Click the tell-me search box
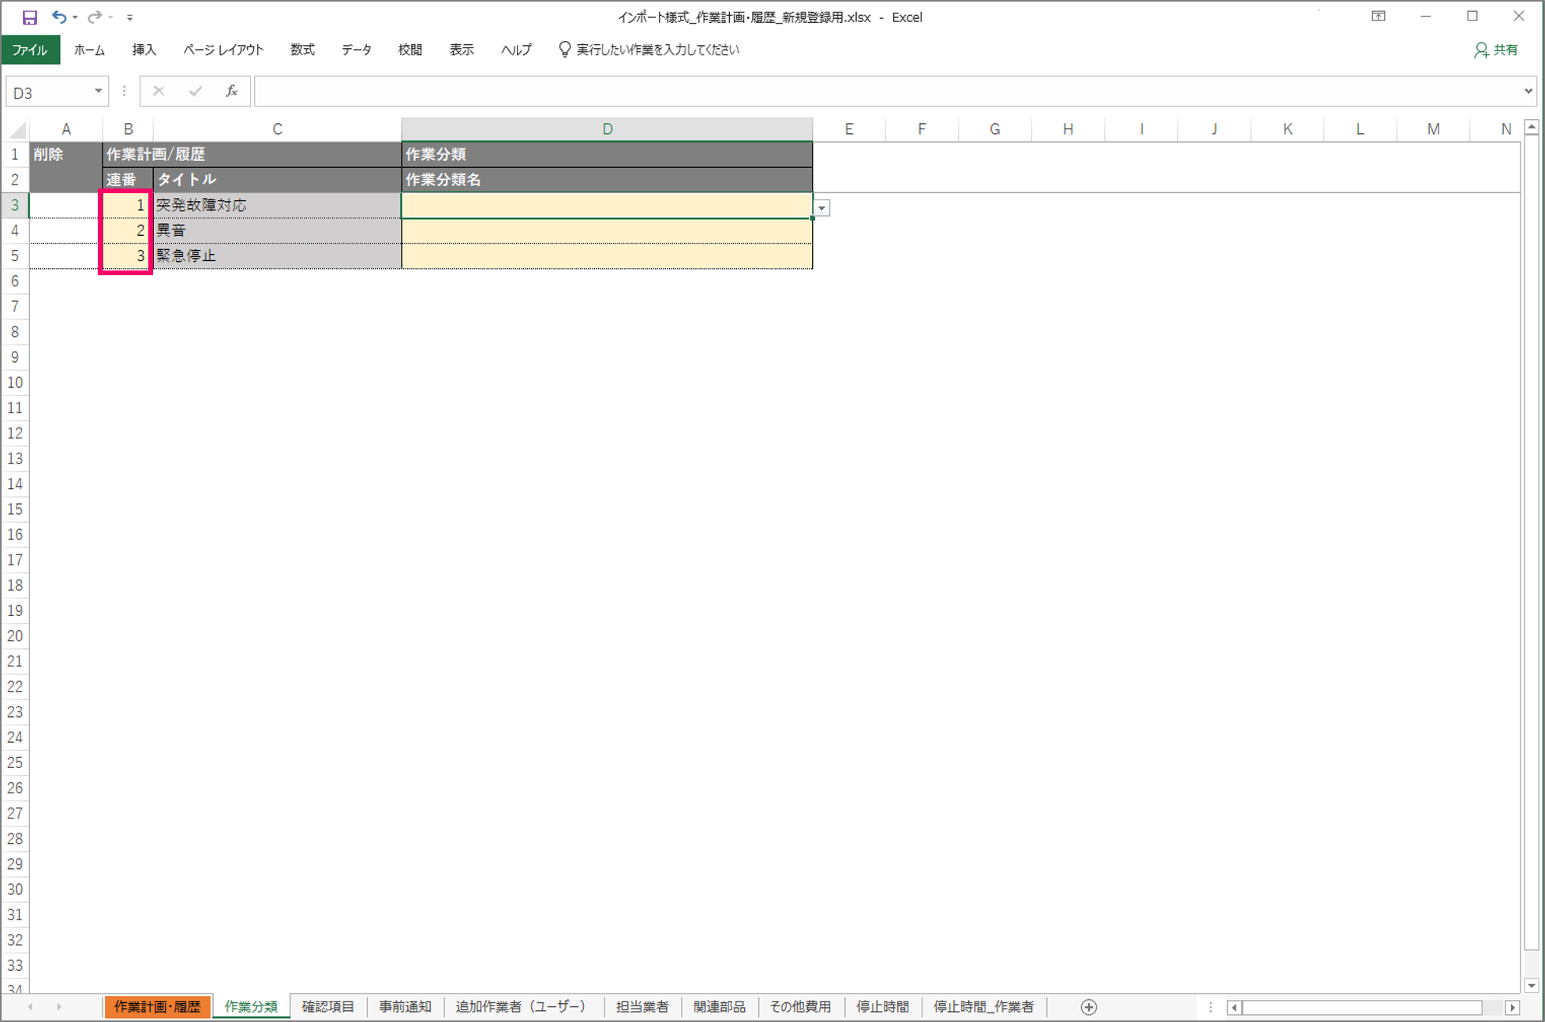The width and height of the screenshot is (1545, 1022). (657, 50)
